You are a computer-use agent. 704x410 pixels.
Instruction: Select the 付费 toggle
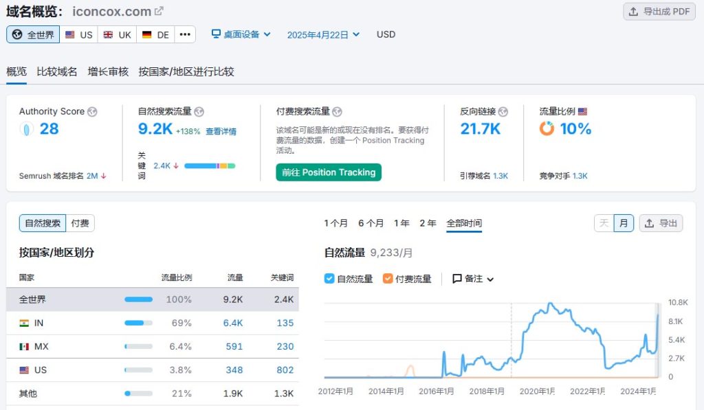[80, 223]
